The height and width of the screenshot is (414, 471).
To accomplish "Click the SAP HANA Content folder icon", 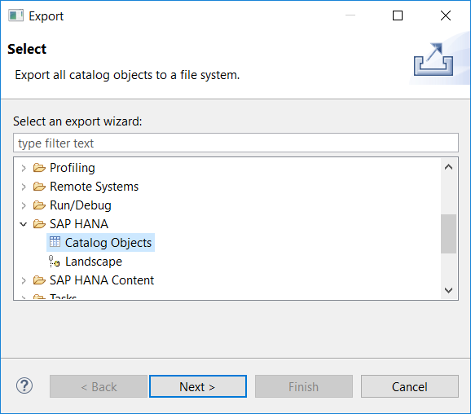I will coord(39,280).
